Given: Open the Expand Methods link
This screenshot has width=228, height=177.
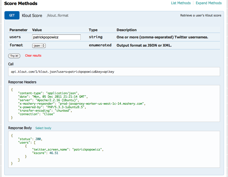Looking at the screenshot, I should coord(209,3).
